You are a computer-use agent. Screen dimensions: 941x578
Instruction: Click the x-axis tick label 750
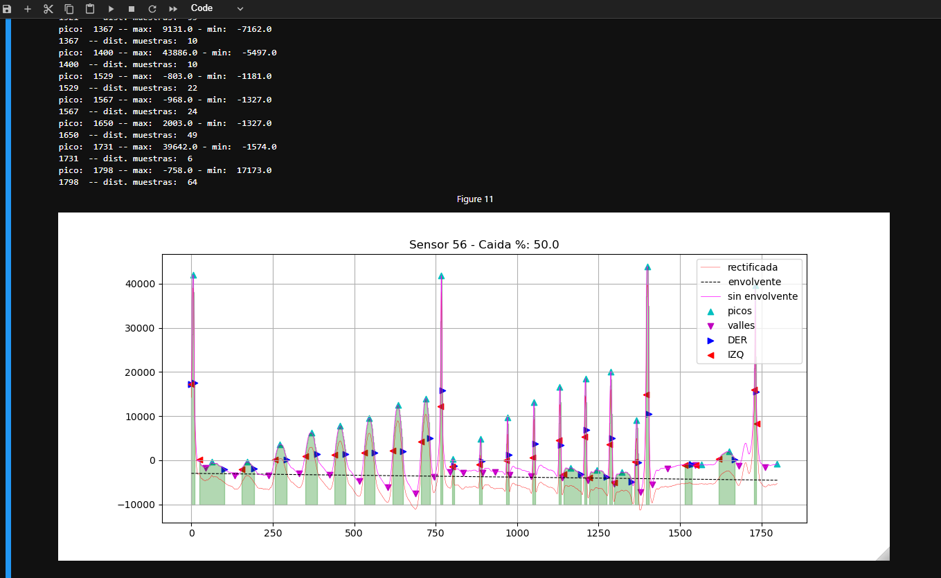point(436,534)
